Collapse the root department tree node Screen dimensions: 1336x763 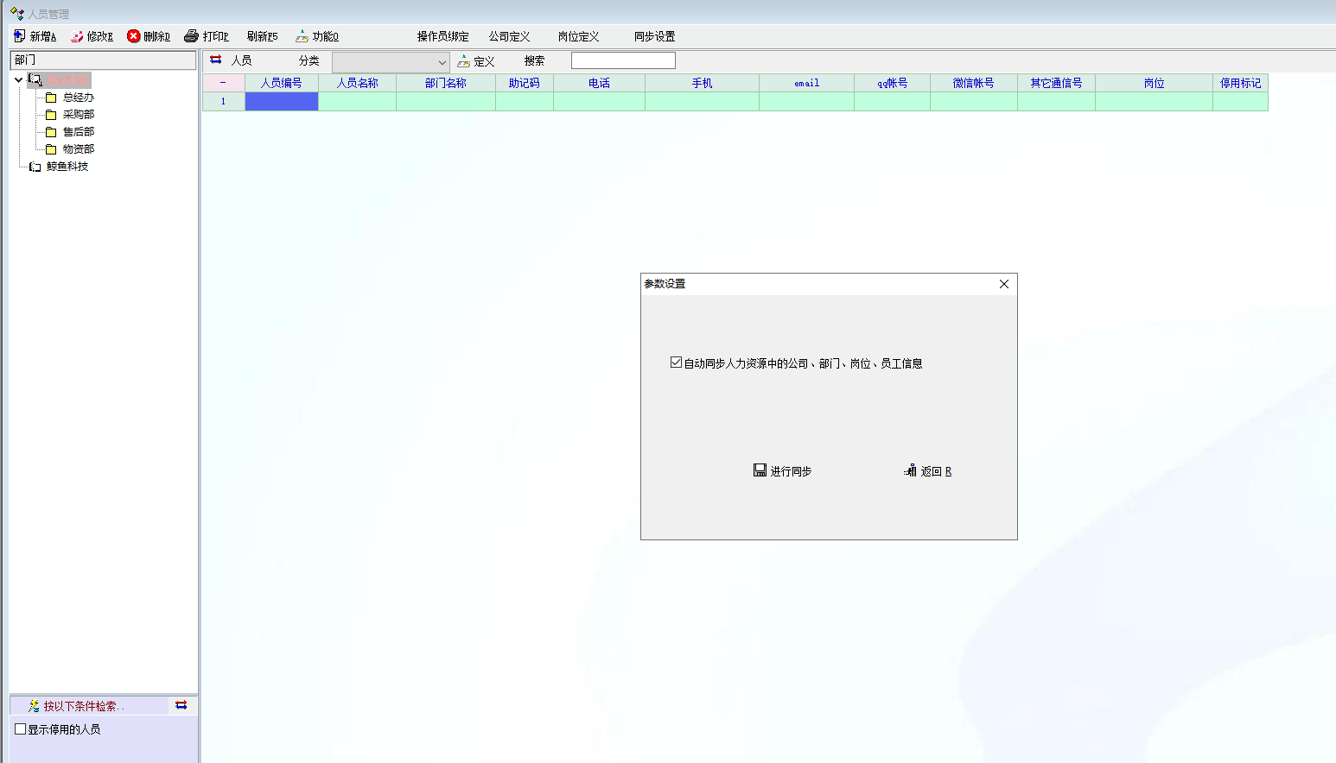tap(18, 80)
